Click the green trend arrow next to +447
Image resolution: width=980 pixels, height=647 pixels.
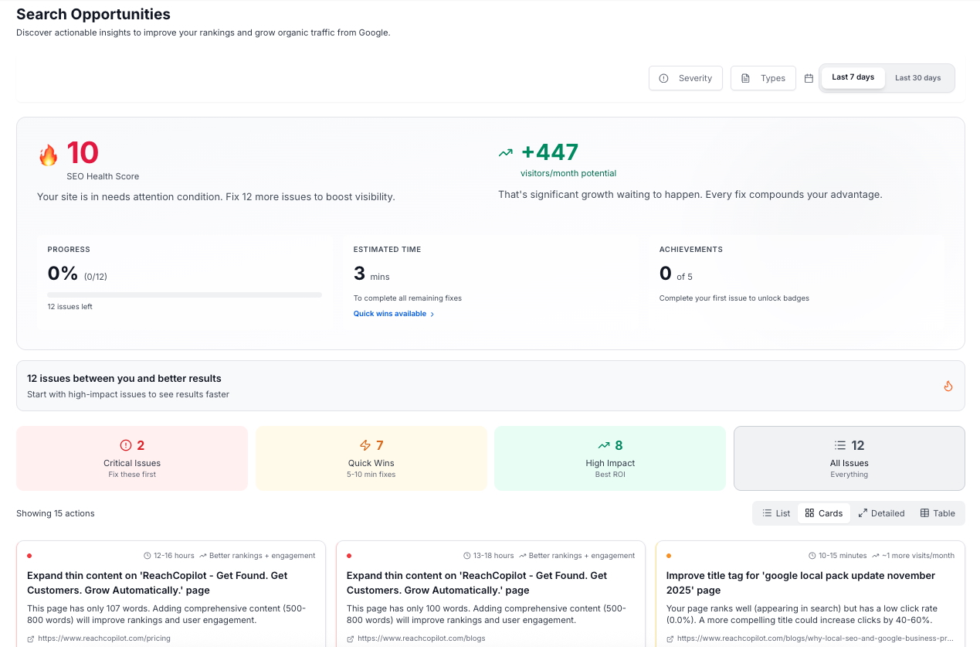coord(505,152)
